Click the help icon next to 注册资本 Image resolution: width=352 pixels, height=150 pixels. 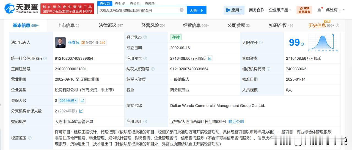click(x=145, y=58)
